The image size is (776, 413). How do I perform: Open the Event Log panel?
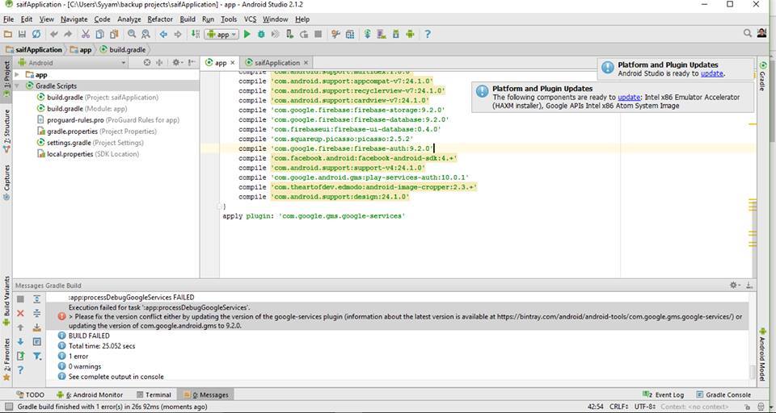(664, 394)
